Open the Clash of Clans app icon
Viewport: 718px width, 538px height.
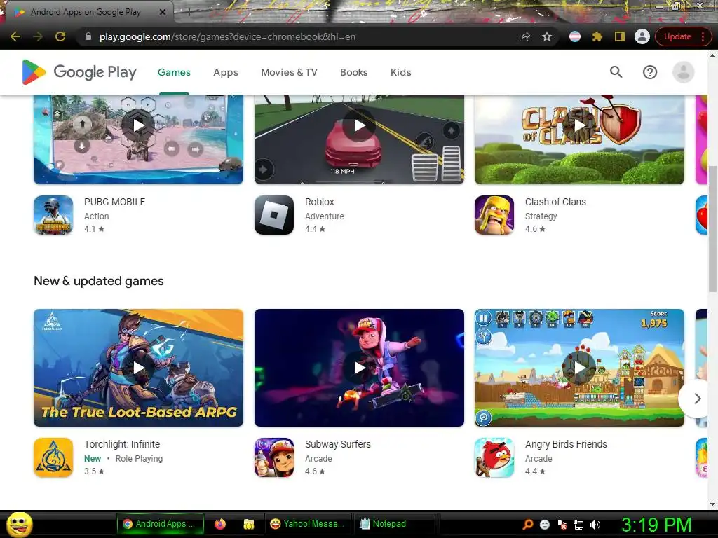[x=494, y=215]
